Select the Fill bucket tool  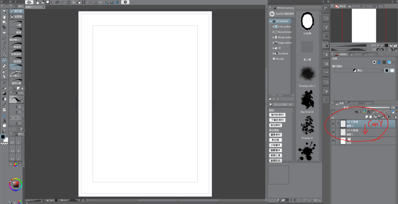pos(4,88)
